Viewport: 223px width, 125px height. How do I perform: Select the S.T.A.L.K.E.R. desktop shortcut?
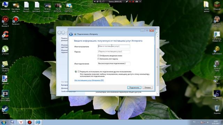coord(217,22)
